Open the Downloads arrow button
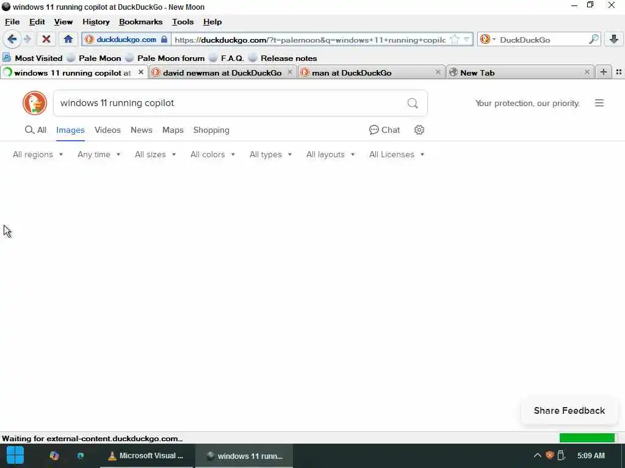The width and height of the screenshot is (625, 468). pyautogui.click(x=614, y=39)
